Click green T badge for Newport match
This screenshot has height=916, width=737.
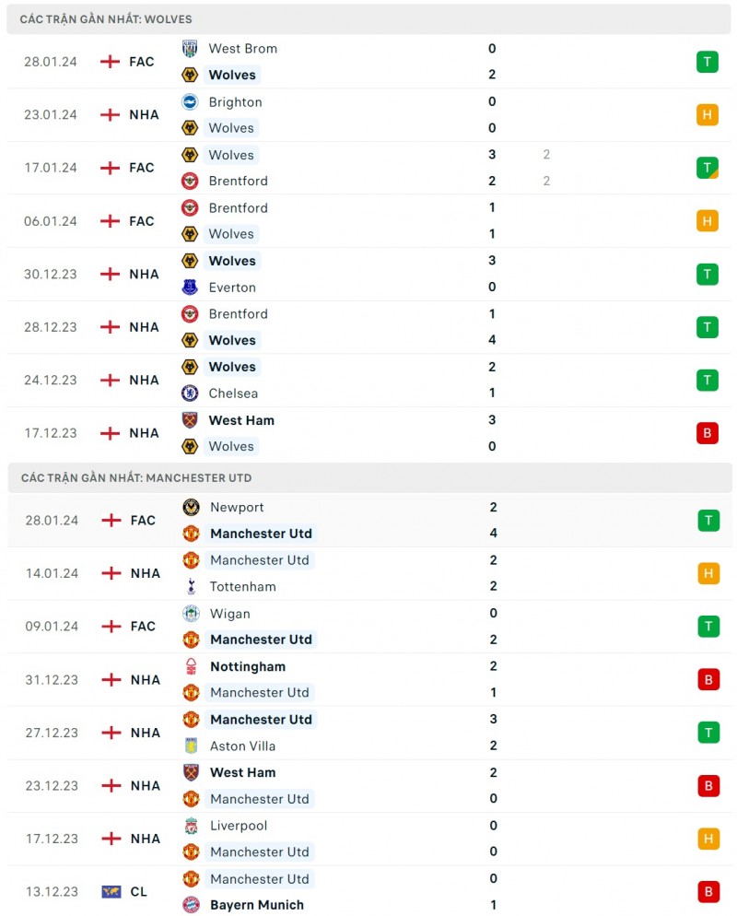coord(708,521)
